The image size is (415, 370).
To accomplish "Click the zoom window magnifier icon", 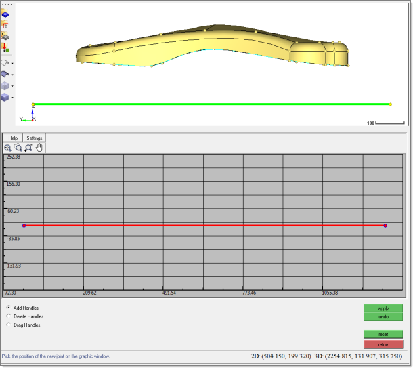I will [x=18, y=147].
